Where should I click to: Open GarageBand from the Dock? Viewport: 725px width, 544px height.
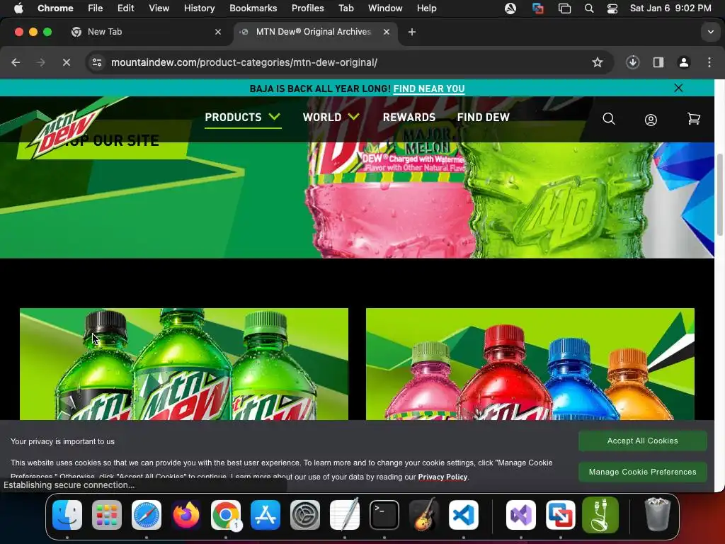pyautogui.click(x=424, y=515)
